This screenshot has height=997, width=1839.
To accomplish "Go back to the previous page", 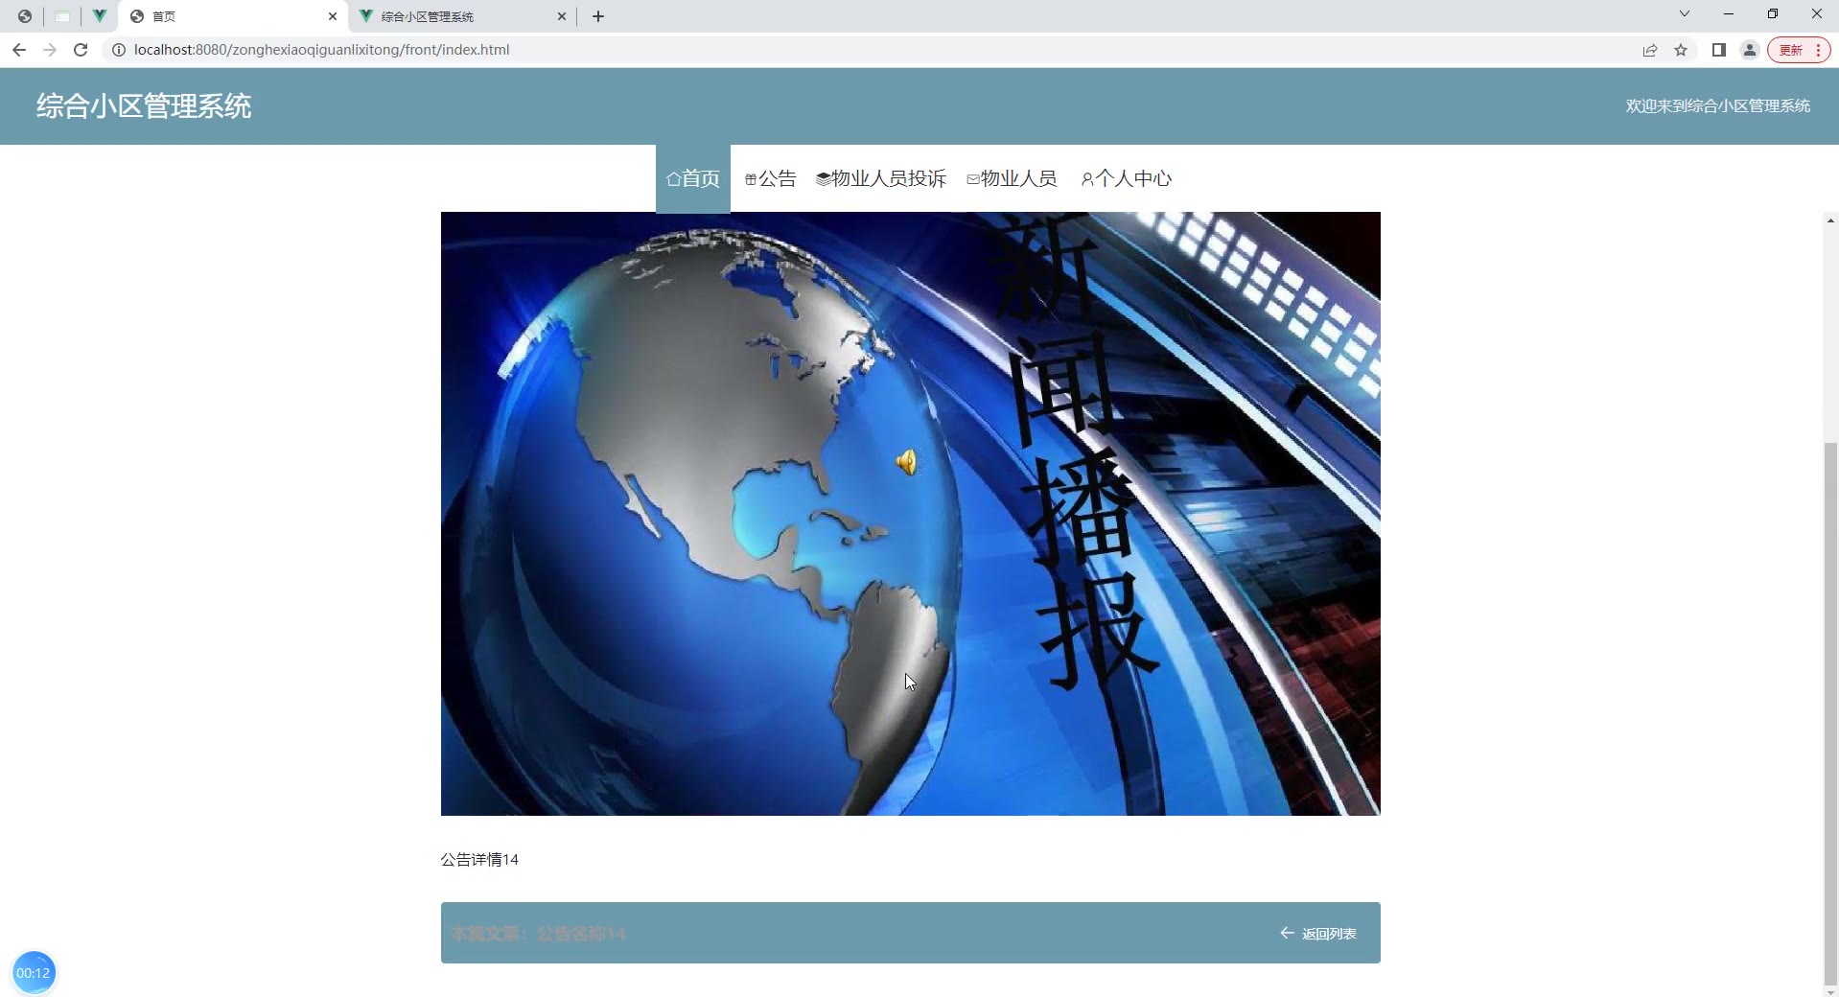I will 19,50.
